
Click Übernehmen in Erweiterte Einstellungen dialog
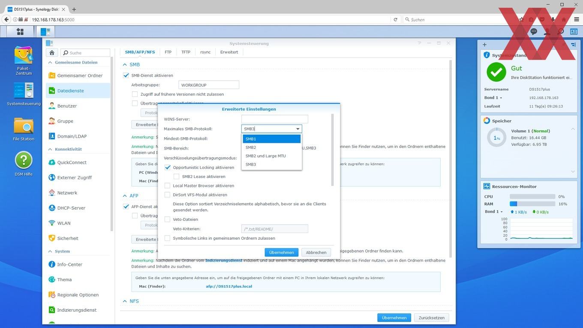point(282,253)
